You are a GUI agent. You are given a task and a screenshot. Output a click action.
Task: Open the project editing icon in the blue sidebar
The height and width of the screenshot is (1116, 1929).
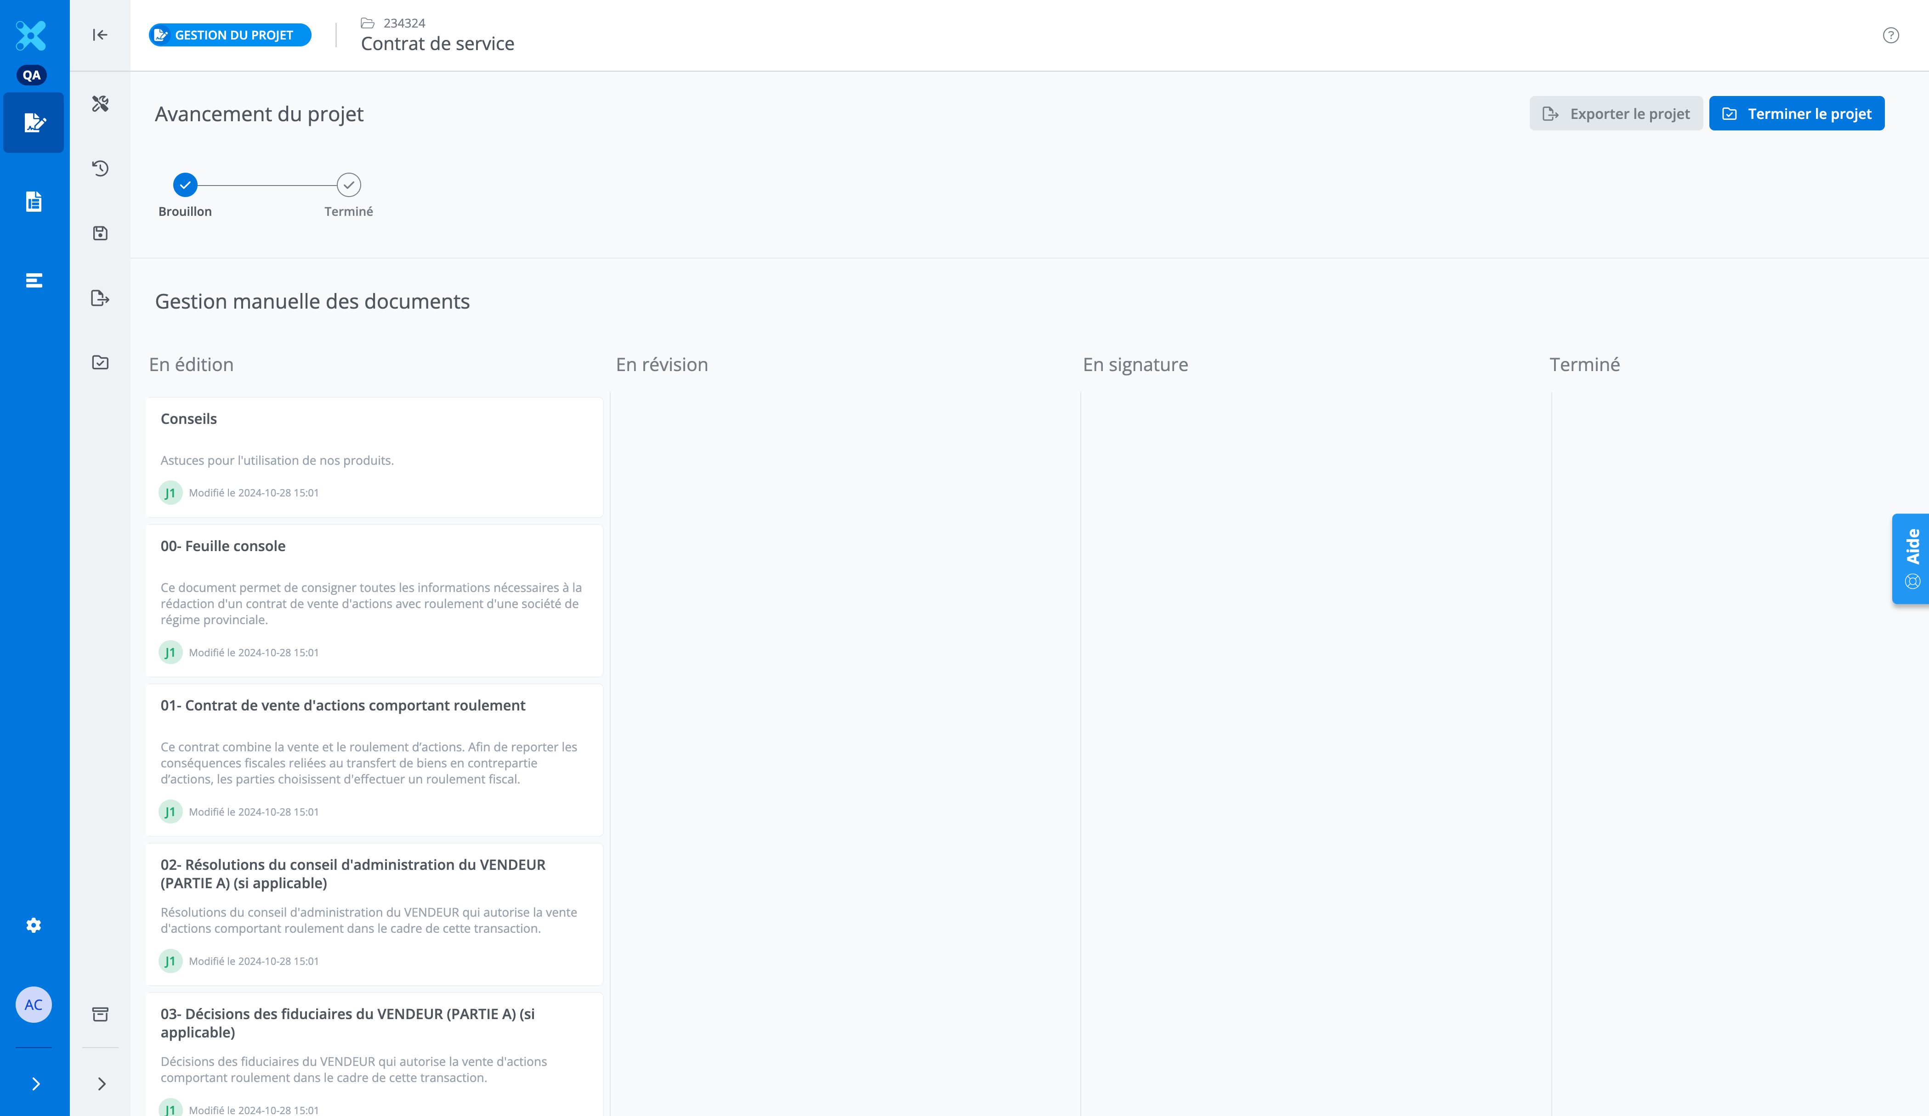point(34,123)
